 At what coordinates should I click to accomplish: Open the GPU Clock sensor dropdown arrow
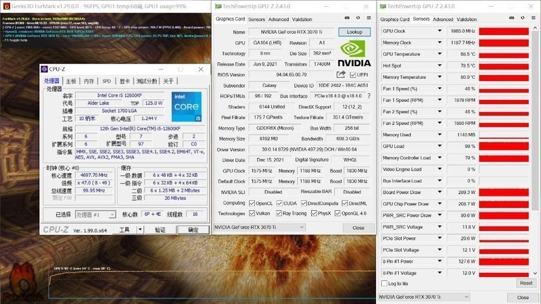[440, 31]
